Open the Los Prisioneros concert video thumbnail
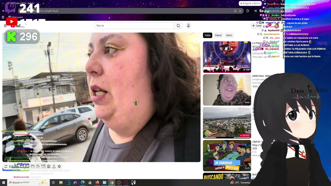Image resolution: width=331 pixels, height=186 pixels. [x=227, y=57]
